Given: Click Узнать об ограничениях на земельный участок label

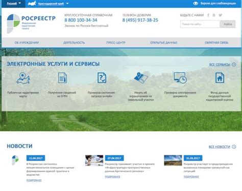Looking at the screenshot, I should 141,96.
